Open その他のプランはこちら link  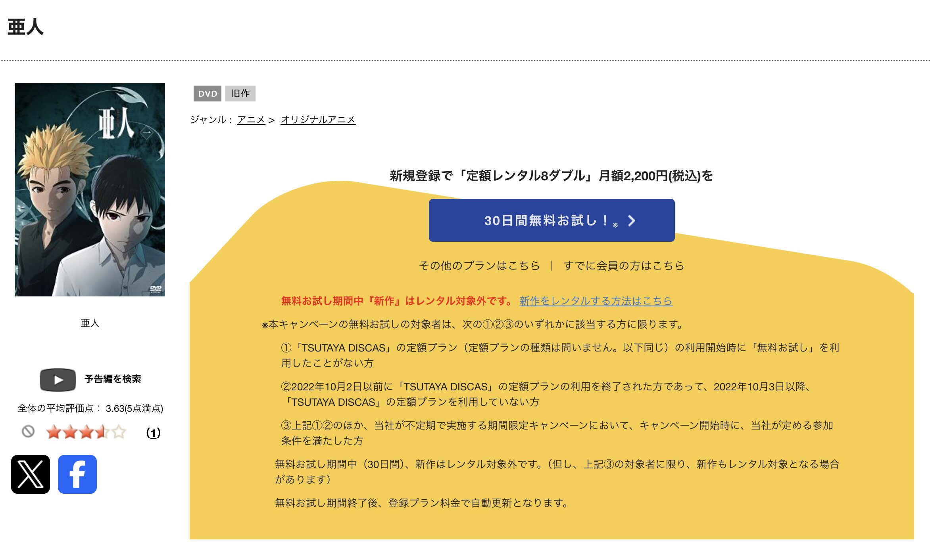pos(479,266)
